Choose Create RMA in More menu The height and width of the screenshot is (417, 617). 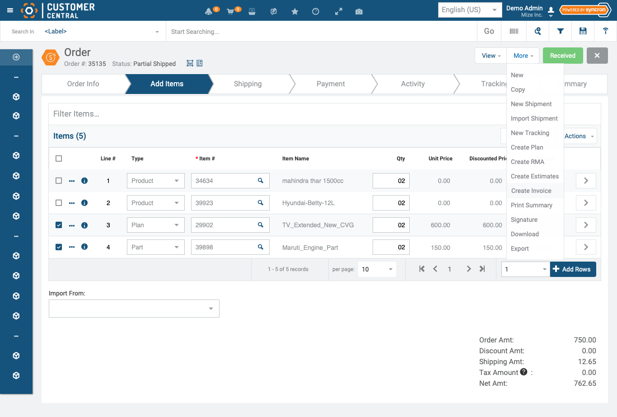point(528,162)
